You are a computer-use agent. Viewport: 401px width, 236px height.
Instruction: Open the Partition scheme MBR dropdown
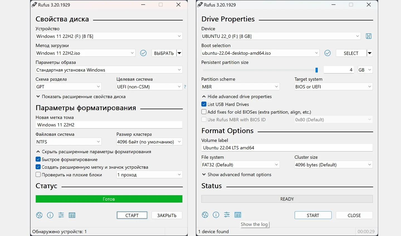click(x=240, y=87)
